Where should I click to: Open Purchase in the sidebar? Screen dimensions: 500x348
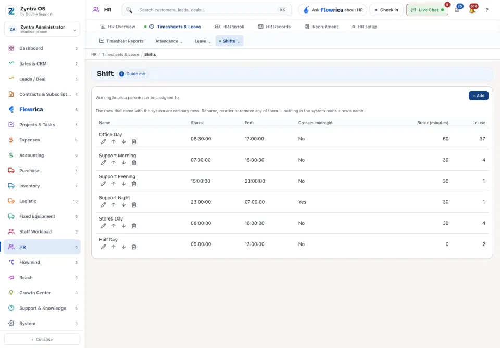pos(42,171)
